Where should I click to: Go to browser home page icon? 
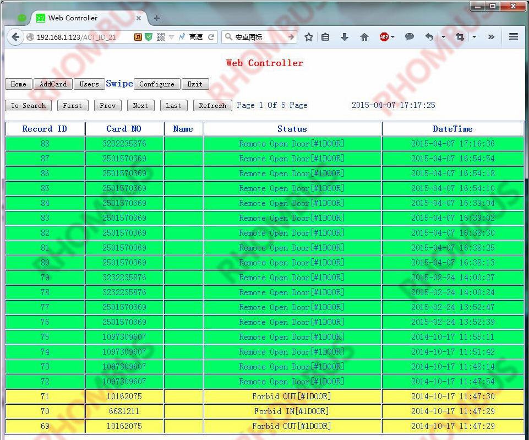pyautogui.click(x=364, y=37)
